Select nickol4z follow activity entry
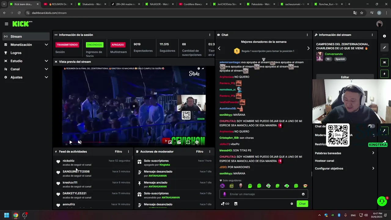 pyautogui.click(x=93, y=163)
